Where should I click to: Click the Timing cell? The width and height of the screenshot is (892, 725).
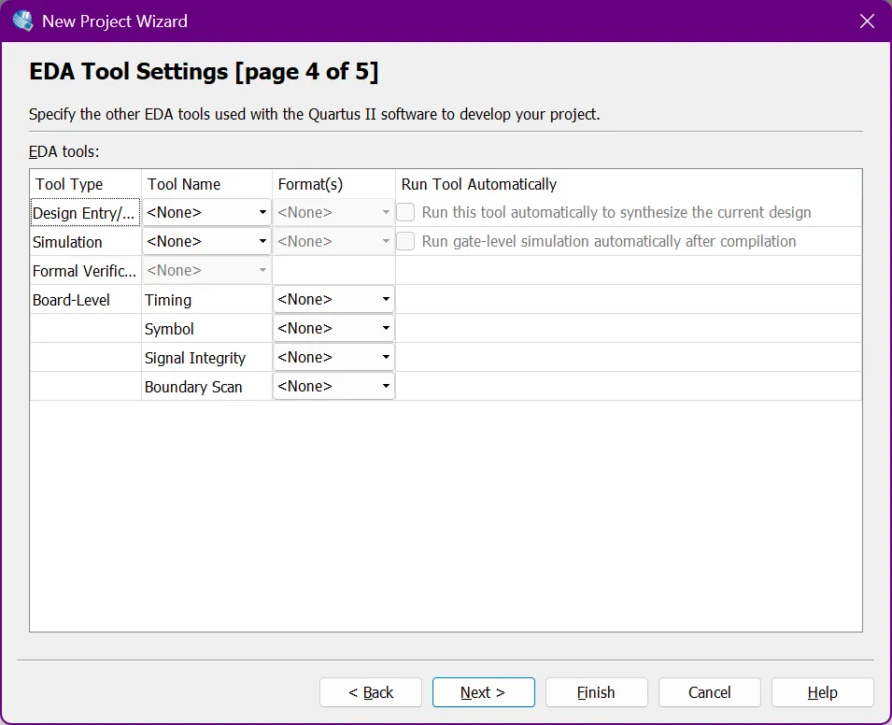206,300
